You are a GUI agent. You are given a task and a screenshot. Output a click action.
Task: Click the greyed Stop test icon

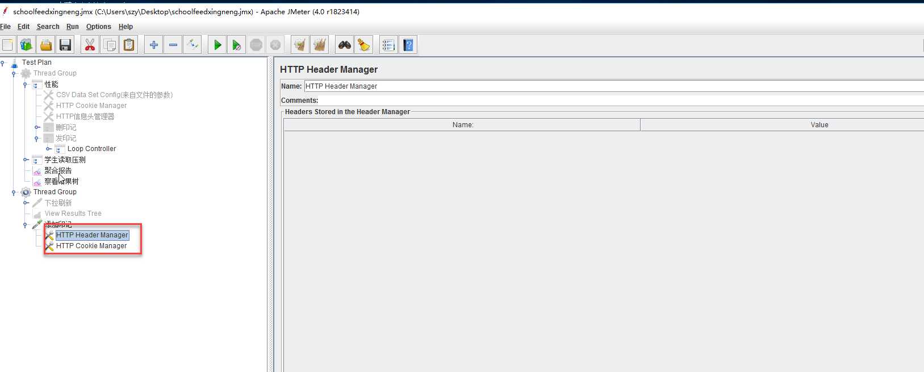[256, 45]
